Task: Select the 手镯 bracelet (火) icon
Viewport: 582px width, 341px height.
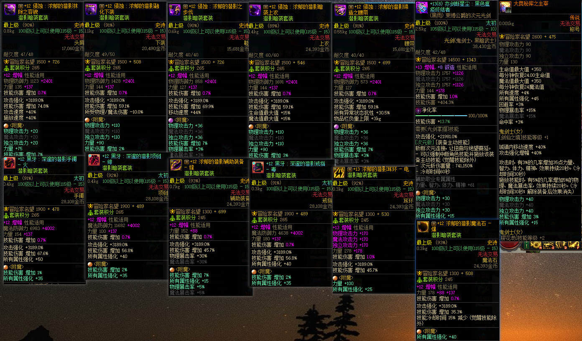Action: point(10,163)
